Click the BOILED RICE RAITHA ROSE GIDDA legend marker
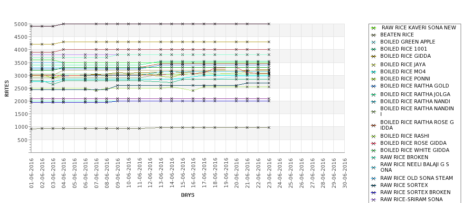The height and width of the screenshot is (203, 463). pyautogui.click(x=374, y=125)
